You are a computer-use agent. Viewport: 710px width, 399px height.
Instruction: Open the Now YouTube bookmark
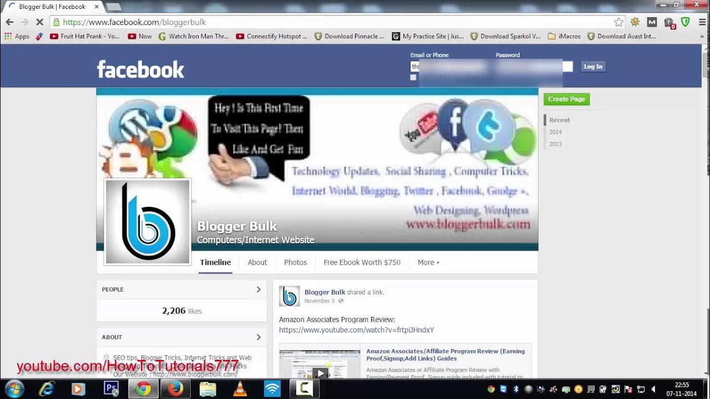pos(140,36)
